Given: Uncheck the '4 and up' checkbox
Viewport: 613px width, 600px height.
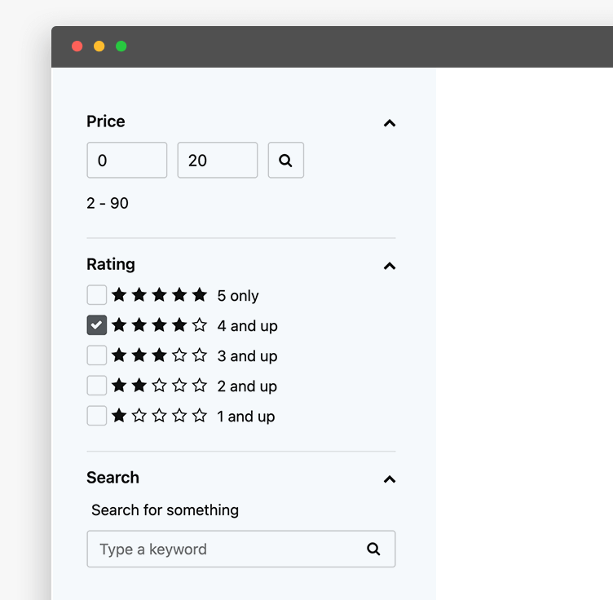Looking at the screenshot, I should click(96, 325).
